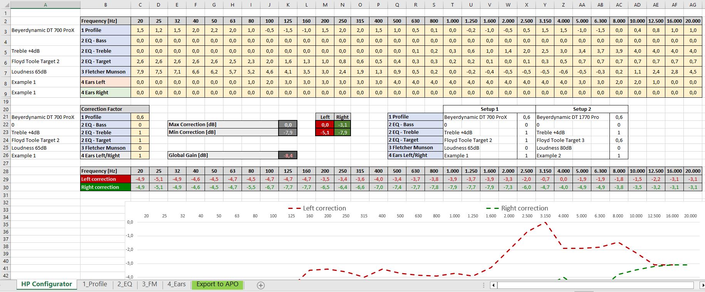The image size is (705, 292).
Task: Select column AG header
Action: click(693, 5)
